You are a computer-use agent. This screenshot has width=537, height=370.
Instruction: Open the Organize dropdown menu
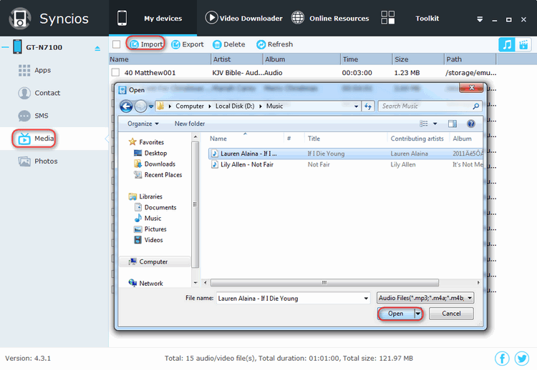pos(142,124)
